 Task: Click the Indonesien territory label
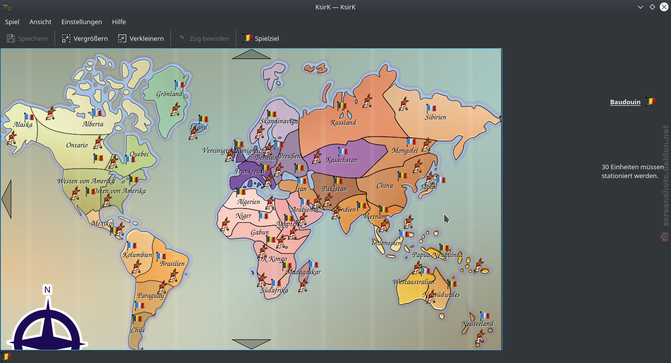pos(387,243)
